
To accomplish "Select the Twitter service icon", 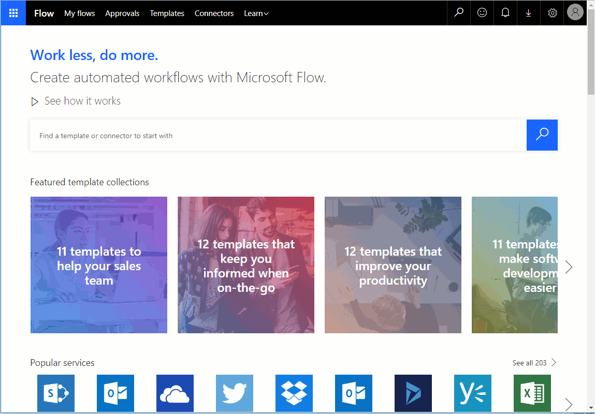I will click(235, 393).
